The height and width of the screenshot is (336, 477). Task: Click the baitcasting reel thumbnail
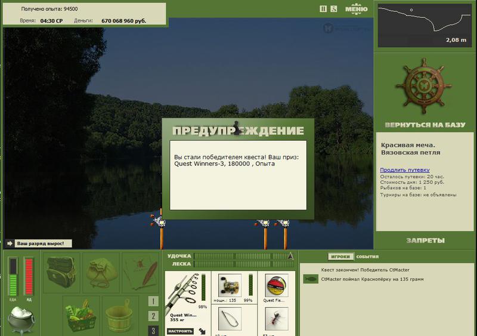tap(230, 285)
